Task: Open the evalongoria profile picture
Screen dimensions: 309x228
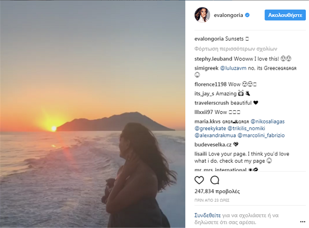Action: pos(202,15)
